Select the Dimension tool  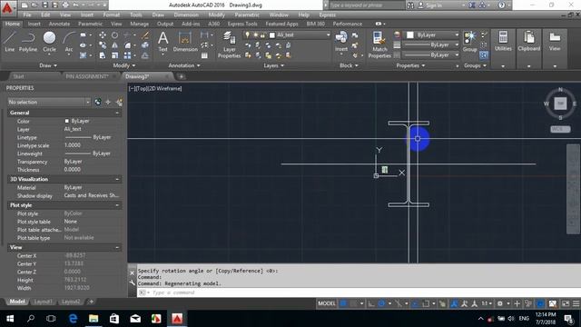pyautogui.click(x=185, y=42)
